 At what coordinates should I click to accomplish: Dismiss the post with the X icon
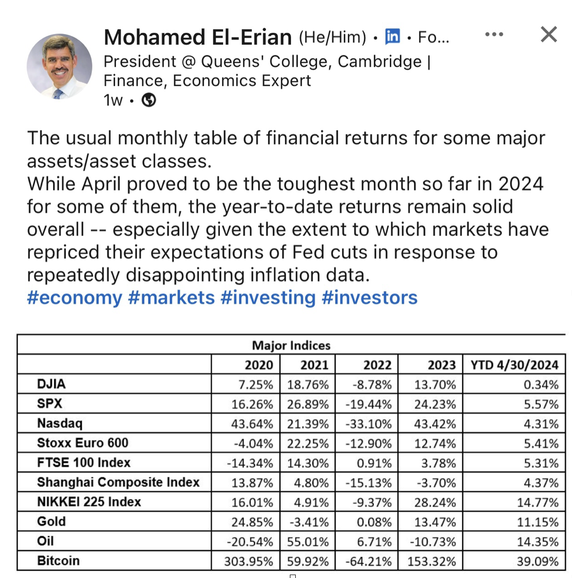point(549,35)
